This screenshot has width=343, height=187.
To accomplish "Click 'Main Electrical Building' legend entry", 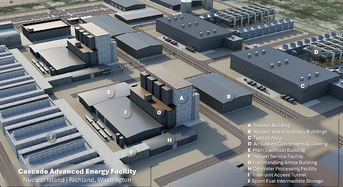I will click(276, 150).
